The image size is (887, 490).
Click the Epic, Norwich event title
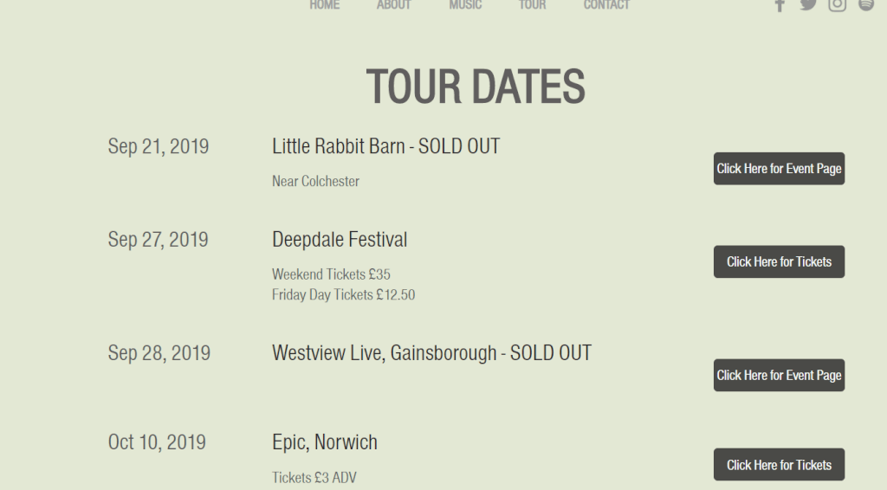coord(325,442)
